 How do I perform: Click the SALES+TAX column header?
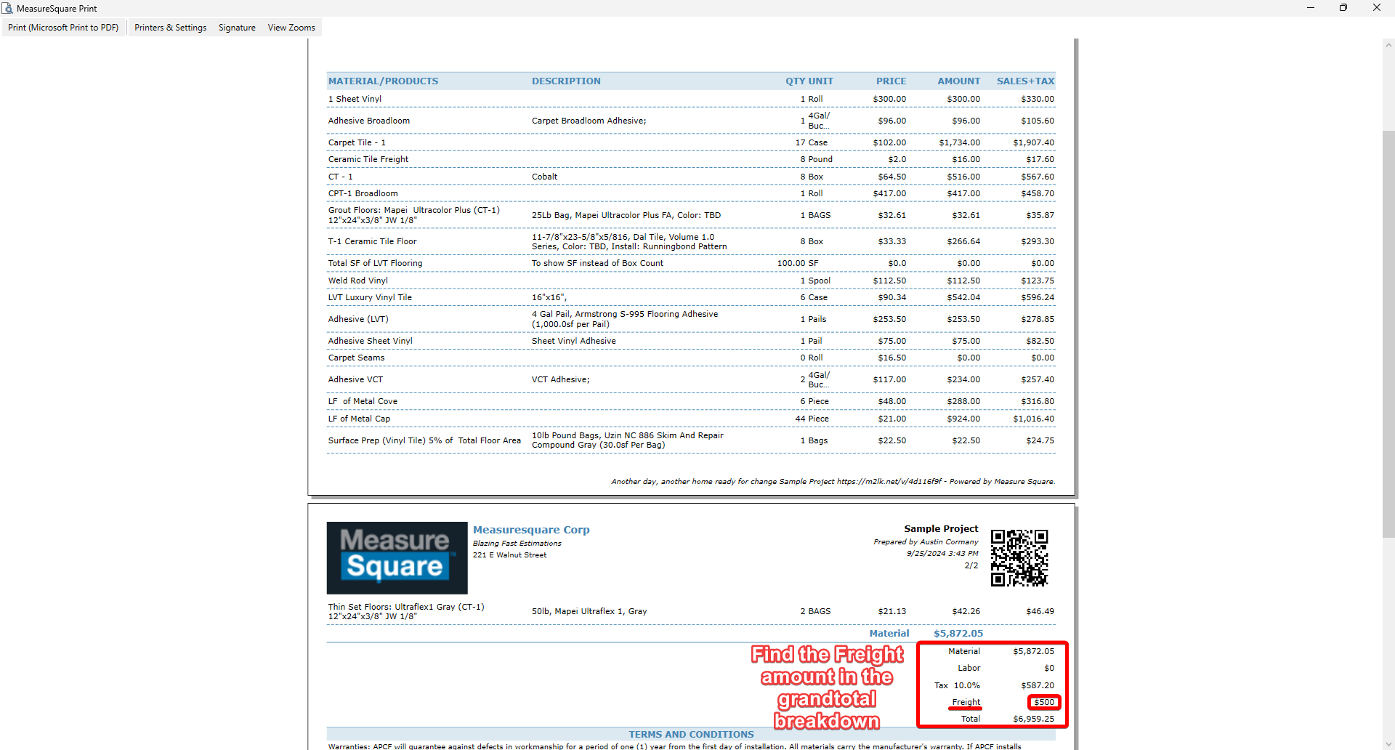tap(1025, 81)
